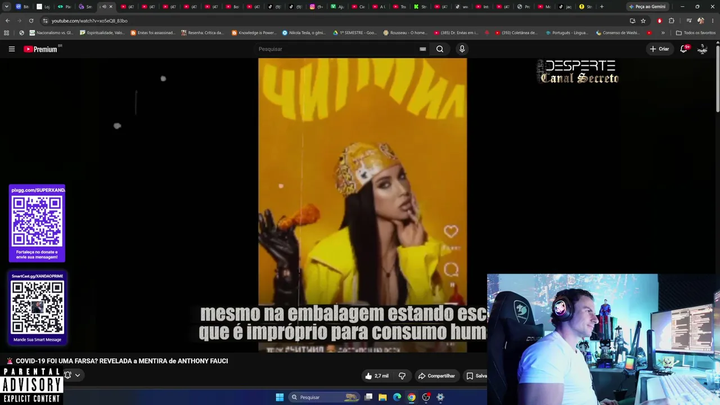720x405 pixels.
Task: Click the Windows taskbar 'Pesquisar' search box
Action: pos(325,397)
